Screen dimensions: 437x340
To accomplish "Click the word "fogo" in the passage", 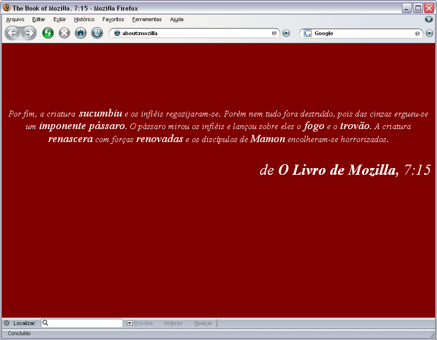I will [x=314, y=126].
